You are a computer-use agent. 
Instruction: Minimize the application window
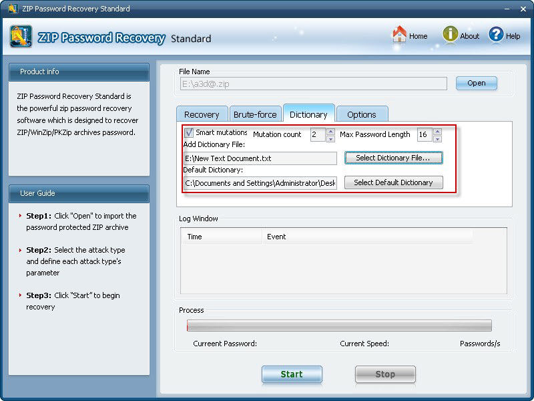point(507,9)
